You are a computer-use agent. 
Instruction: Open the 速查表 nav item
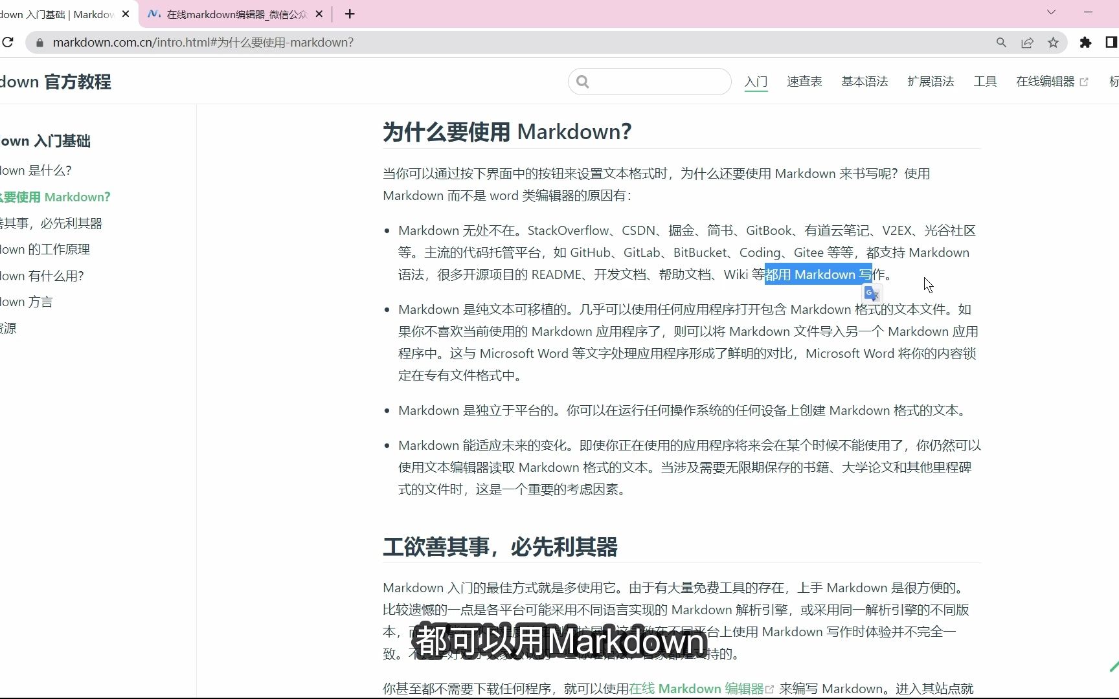point(804,82)
